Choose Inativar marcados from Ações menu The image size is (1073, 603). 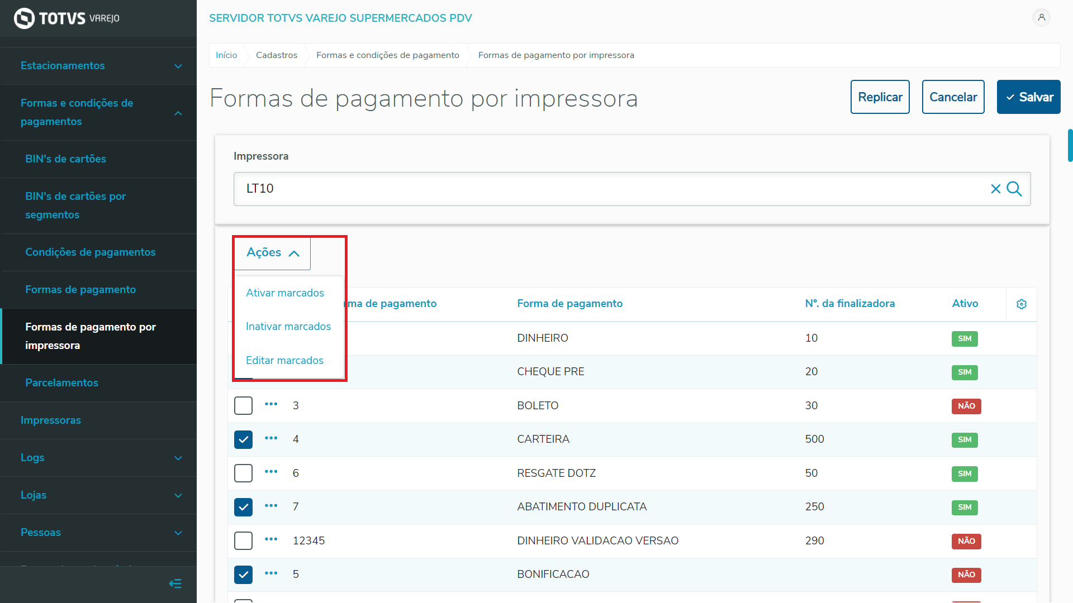tap(288, 327)
